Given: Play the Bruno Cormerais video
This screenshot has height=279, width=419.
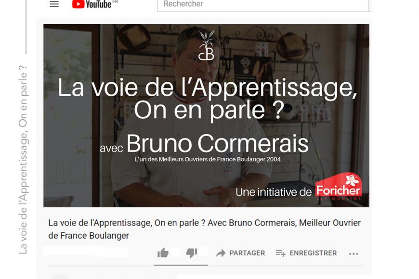Looking at the screenshot, I should point(206,115).
